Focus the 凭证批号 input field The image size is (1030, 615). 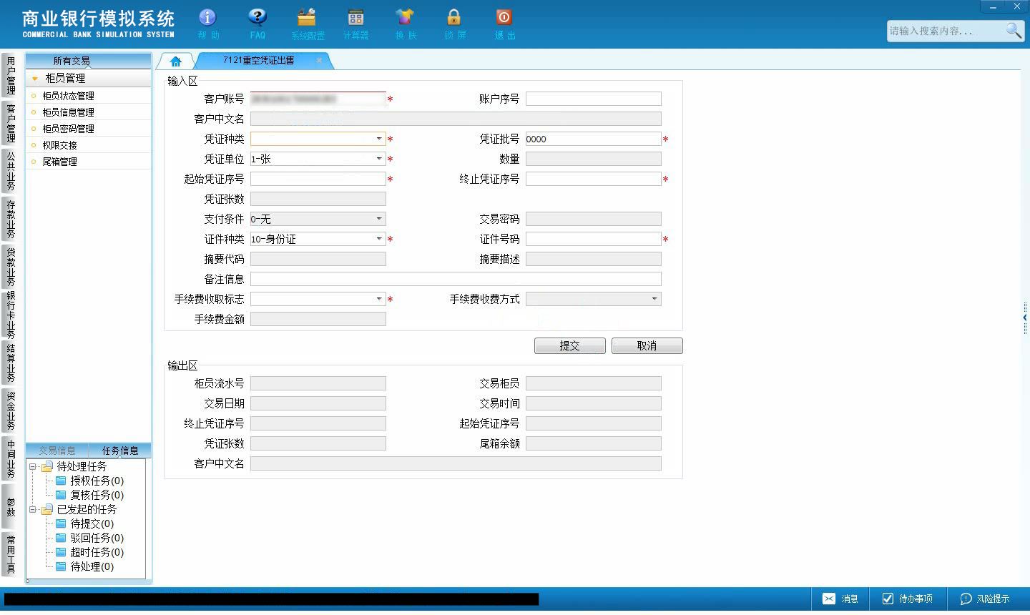(x=594, y=139)
